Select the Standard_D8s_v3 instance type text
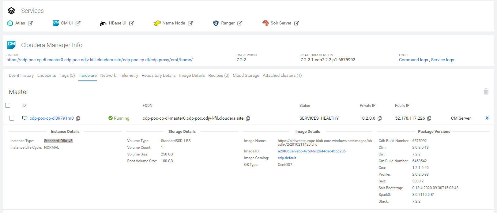This screenshot has height=213, width=497. (58, 141)
